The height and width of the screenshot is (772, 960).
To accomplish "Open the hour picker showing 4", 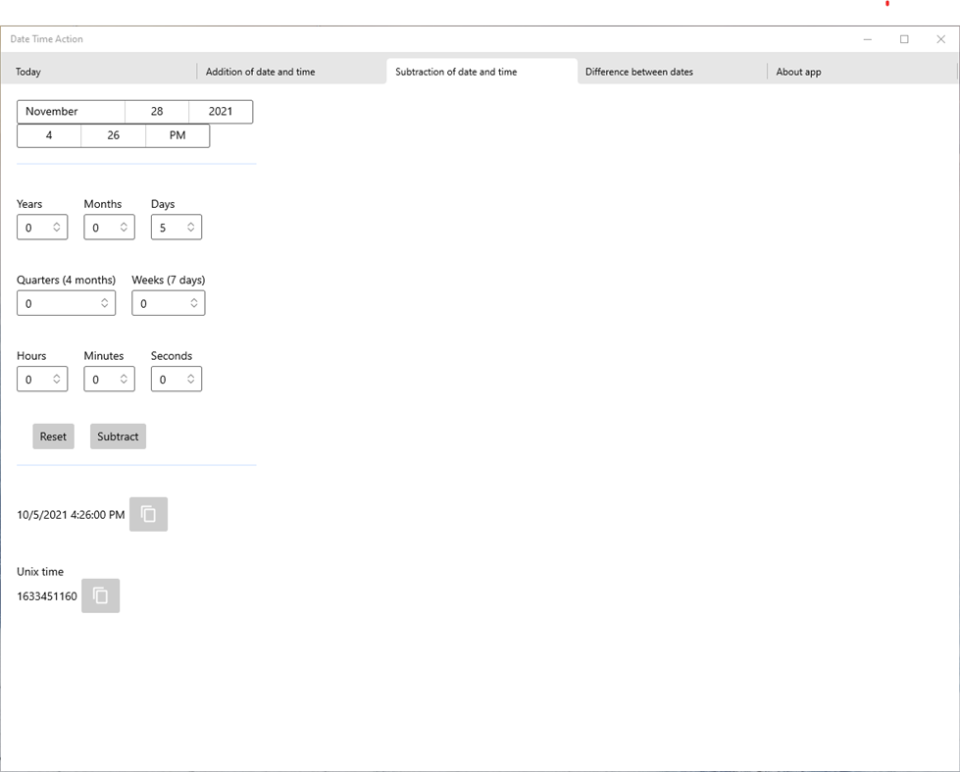I will tap(49, 135).
